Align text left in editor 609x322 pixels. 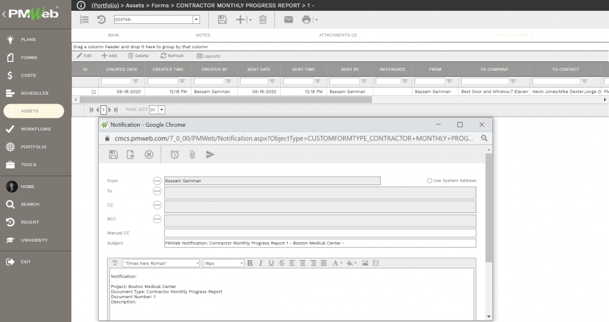[292, 263]
